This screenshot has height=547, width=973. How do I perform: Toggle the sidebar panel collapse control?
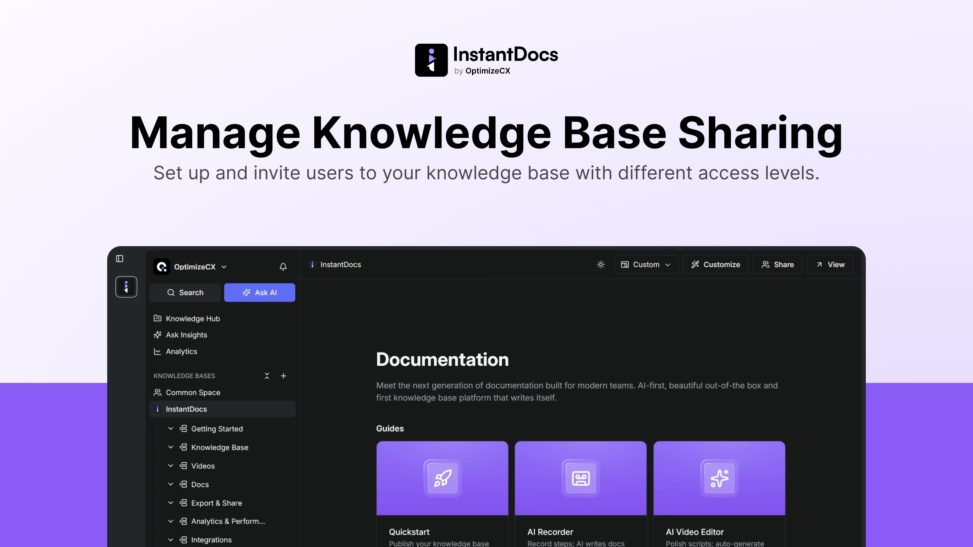pos(120,259)
